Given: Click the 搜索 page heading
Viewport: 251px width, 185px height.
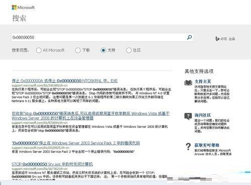Looking at the screenshot, I should click(19, 18).
